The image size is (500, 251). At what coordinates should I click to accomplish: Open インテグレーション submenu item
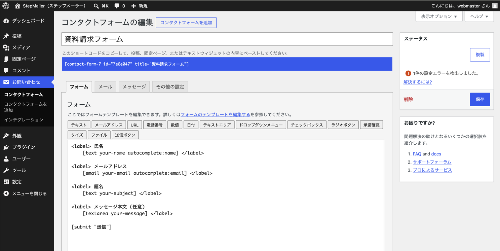24,120
